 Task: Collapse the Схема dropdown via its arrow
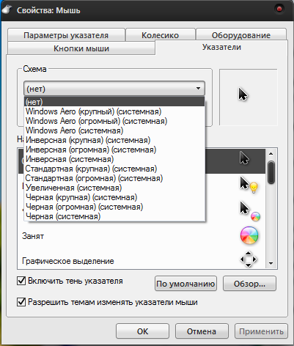198,89
